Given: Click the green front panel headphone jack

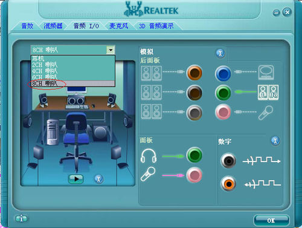Looking at the screenshot, I should click(x=194, y=155).
